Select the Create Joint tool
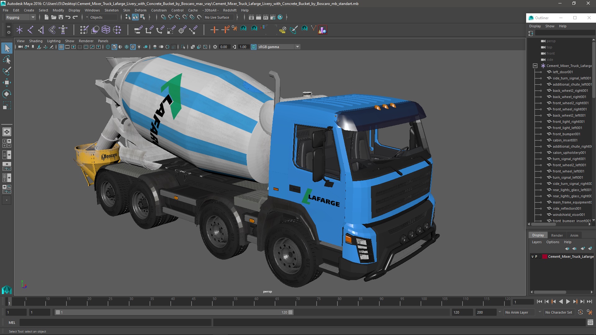The width and height of the screenshot is (596, 335). point(30,30)
